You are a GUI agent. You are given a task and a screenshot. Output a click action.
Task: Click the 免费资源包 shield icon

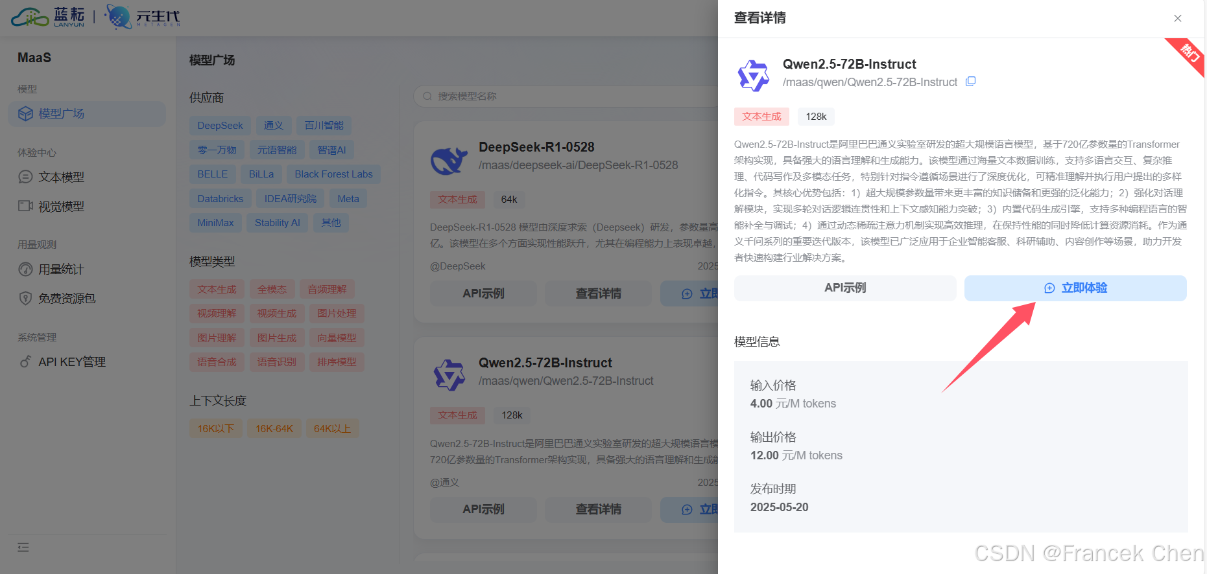click(x=25, y=298)
